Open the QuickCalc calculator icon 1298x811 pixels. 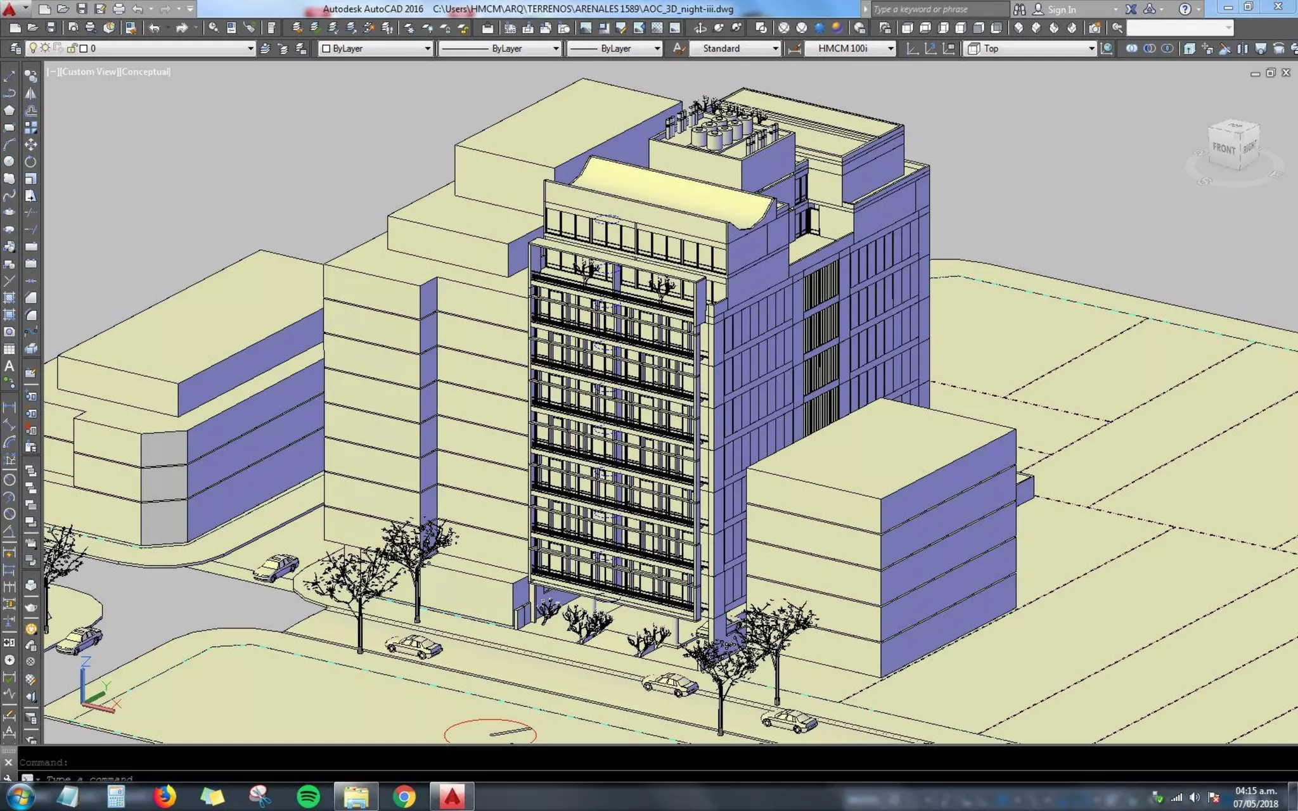pos(271,28)
